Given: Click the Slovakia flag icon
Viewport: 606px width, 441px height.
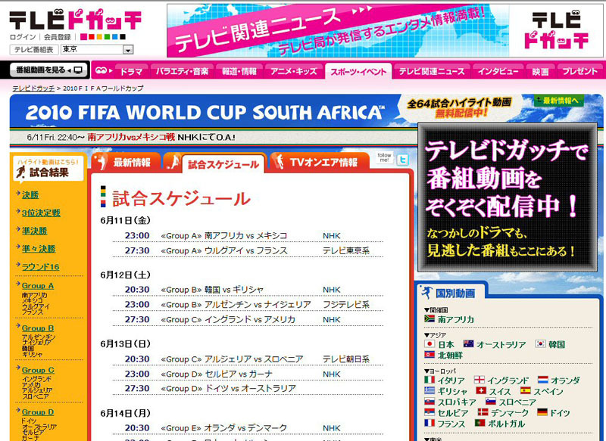Looking at the screenshot, I should click(430, 402).
